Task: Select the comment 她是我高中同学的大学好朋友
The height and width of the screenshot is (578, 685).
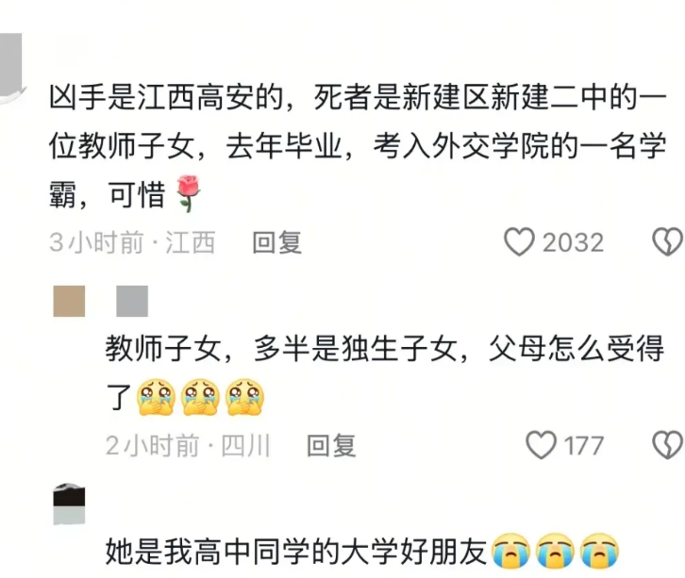Action: click(x=295, y=551)
